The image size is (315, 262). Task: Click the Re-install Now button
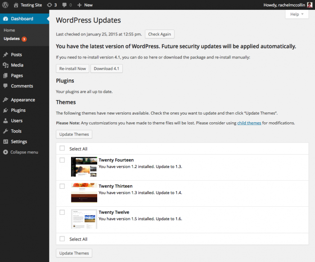coord(72,69)
